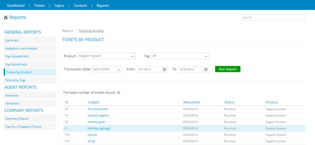Screen dimensions: 315x145
Task: Open the From date calendar picker
Action: tap(165, 69)
